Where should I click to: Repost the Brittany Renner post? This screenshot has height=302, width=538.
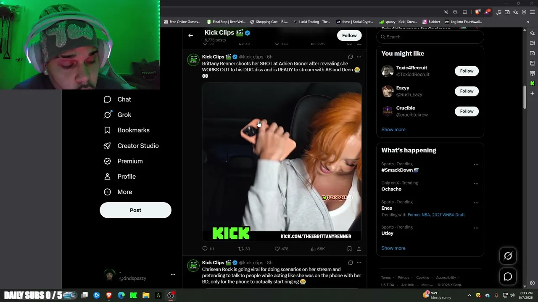click(x=244, y=249)
